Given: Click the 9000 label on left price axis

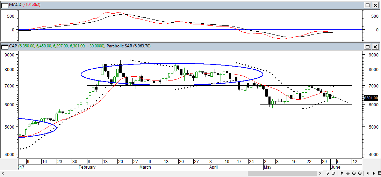Looking at the screenshot, I should 9,55.
